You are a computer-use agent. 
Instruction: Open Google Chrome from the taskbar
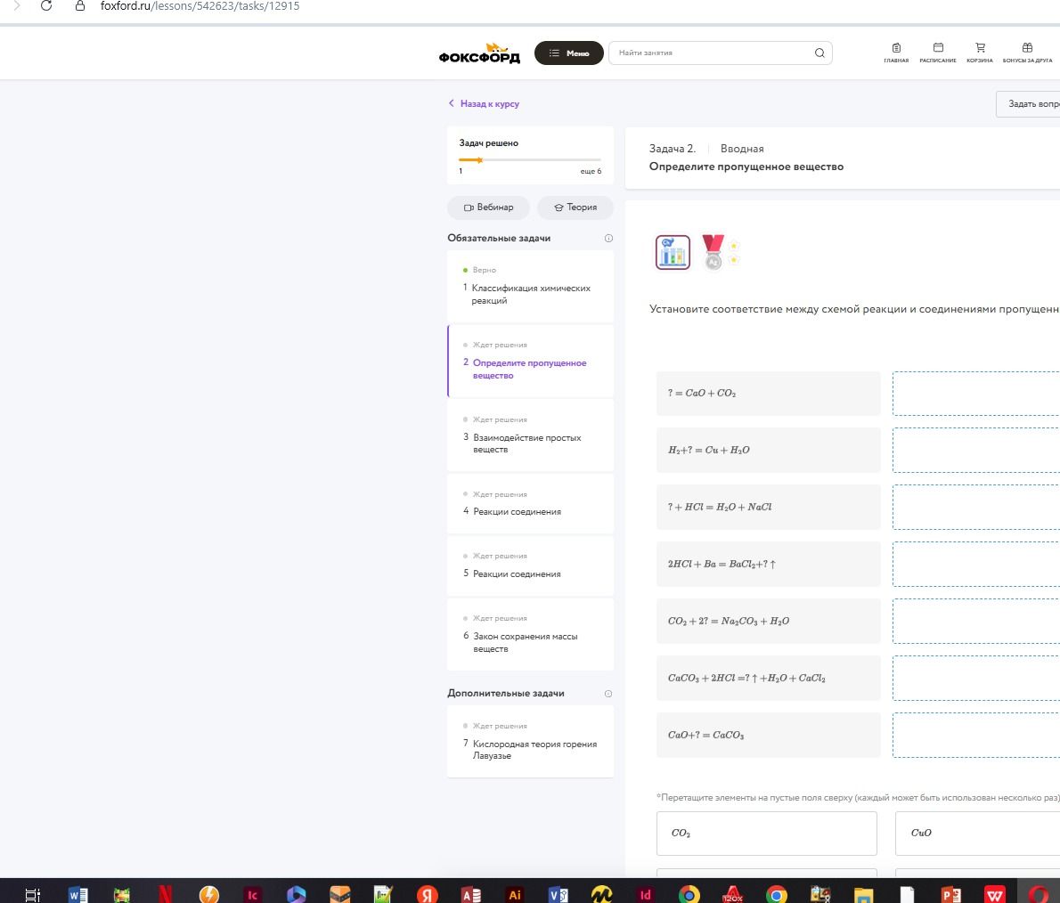(777, 894)
